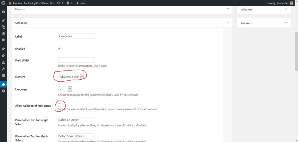Click the Select an Option placeholder field
This screenshot has height=142, width=298.
point(76,120)
